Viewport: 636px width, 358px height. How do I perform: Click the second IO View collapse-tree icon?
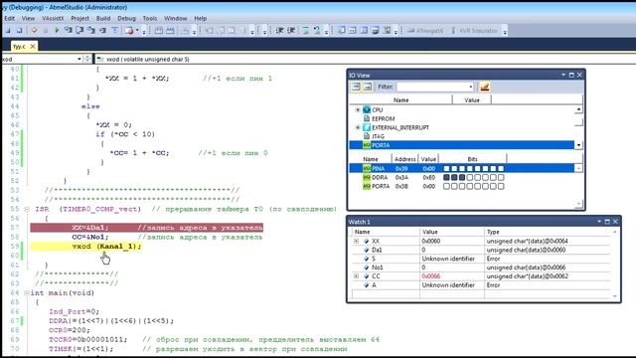coord(368,87)
